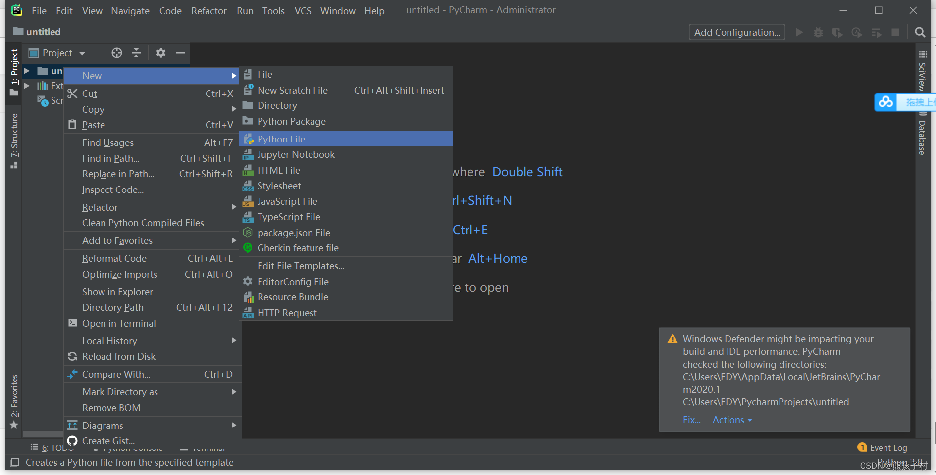Screen dimensions: 936x475
Task: Select Inspect Code entry
Action: coord(153,190)
